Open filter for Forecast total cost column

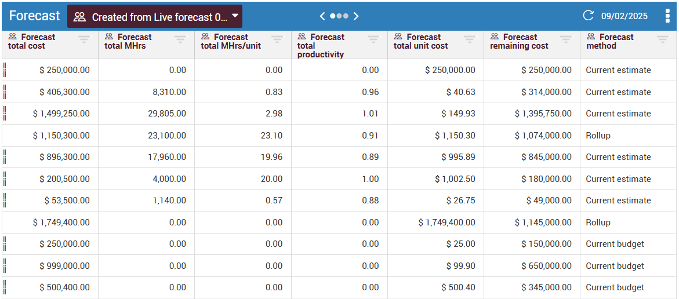84,39
